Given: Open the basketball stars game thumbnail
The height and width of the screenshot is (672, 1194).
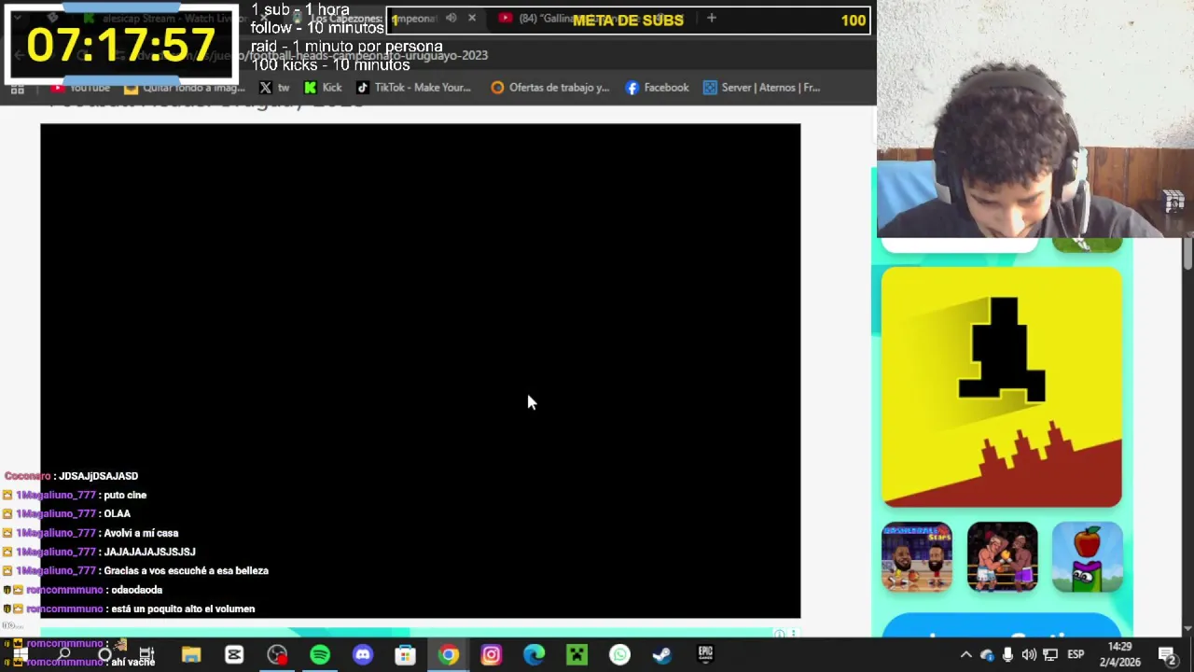Looking at the screenshot, I should pos(917,557).
